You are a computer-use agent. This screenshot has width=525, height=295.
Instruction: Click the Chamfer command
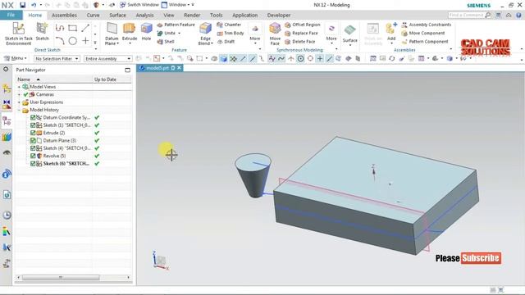[229, 25]
